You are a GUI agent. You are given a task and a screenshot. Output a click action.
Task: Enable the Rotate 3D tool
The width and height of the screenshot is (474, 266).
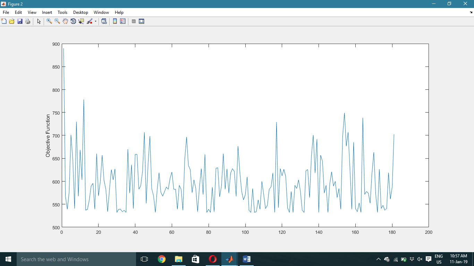[x=73, y=21]
